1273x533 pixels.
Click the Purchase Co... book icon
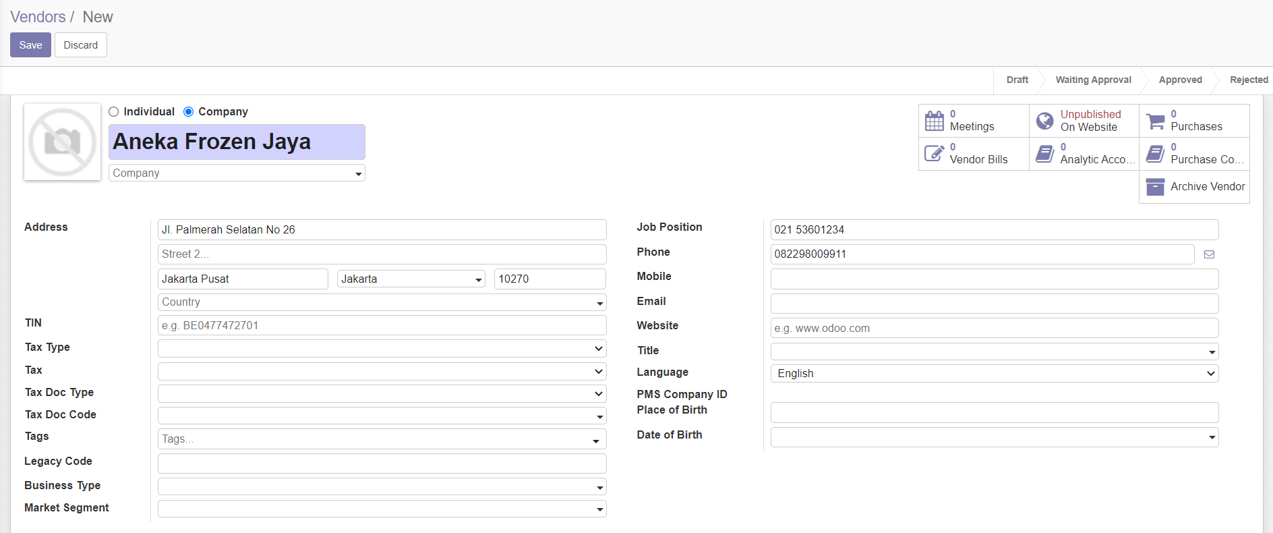[1155, 154]
